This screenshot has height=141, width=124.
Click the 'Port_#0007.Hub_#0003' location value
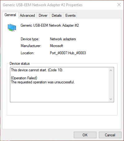68,53
